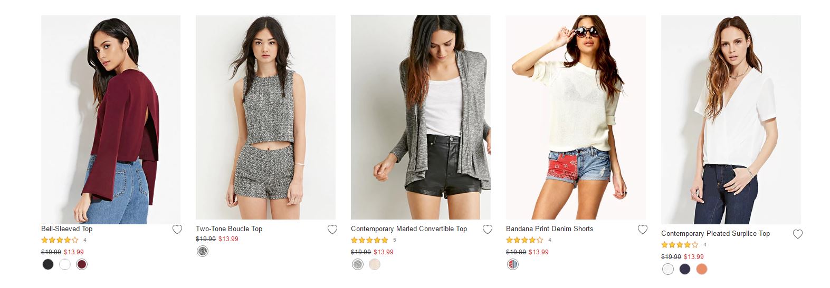
Task: Select the coral swatch for Pleated Surplice Top
Action: [x=701, y=269]
